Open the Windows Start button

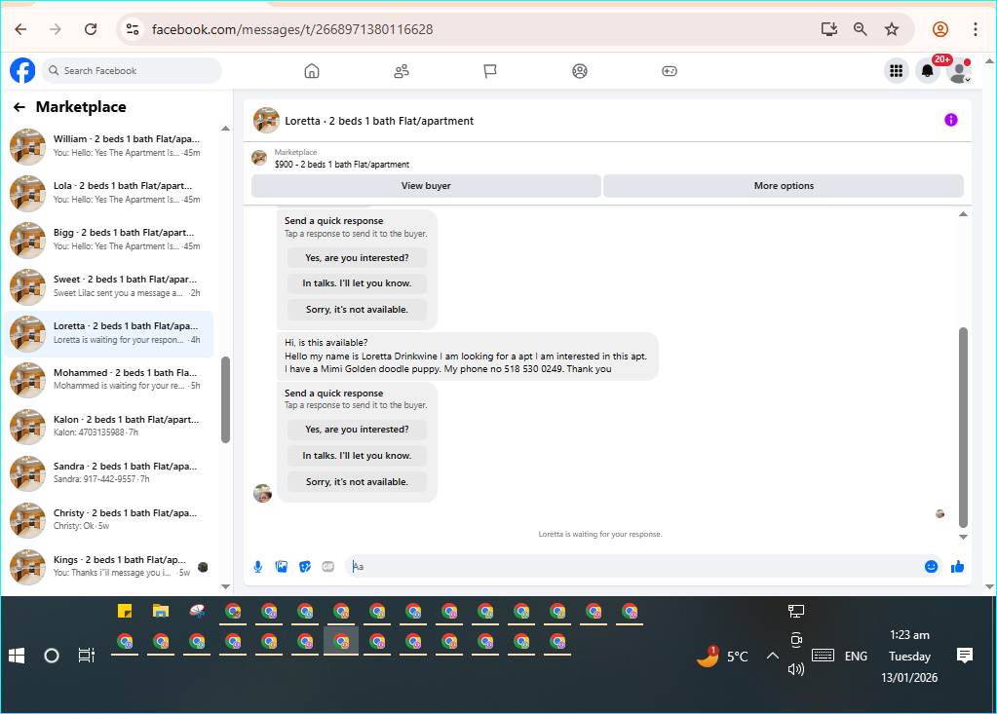click(x=18, y=656)
